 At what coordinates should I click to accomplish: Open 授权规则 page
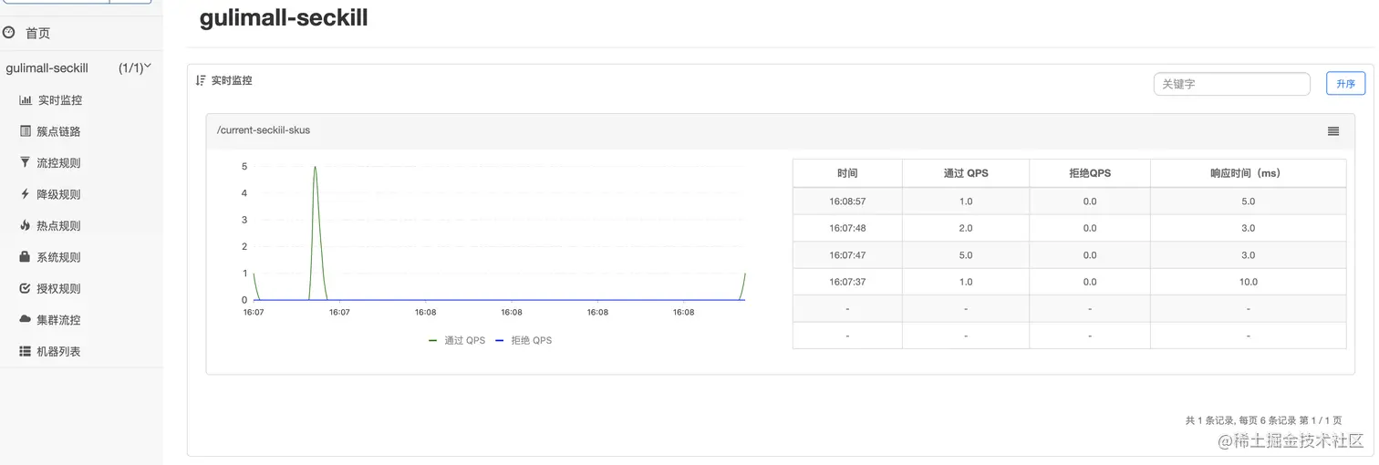pyautogui.click(x=58, y=289)
